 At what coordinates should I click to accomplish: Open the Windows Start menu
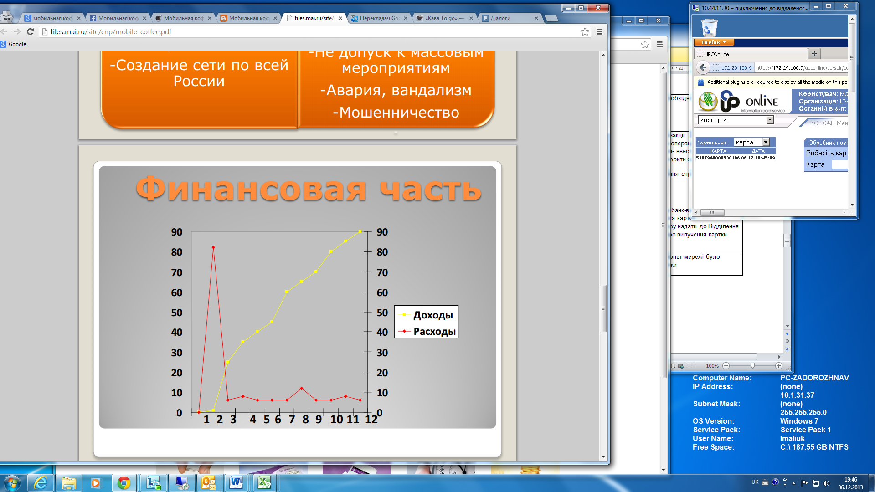coord(12,482)
